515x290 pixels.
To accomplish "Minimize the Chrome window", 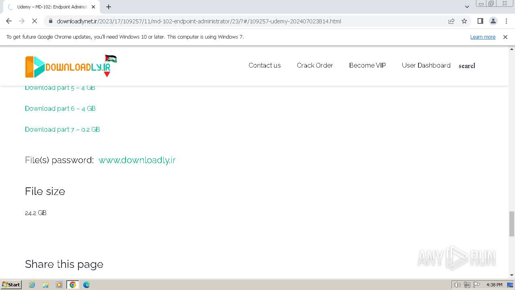I will pos(481,4).
